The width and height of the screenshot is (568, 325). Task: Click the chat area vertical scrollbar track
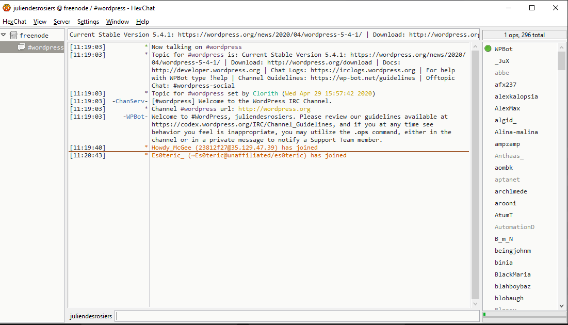coord(475,175)
